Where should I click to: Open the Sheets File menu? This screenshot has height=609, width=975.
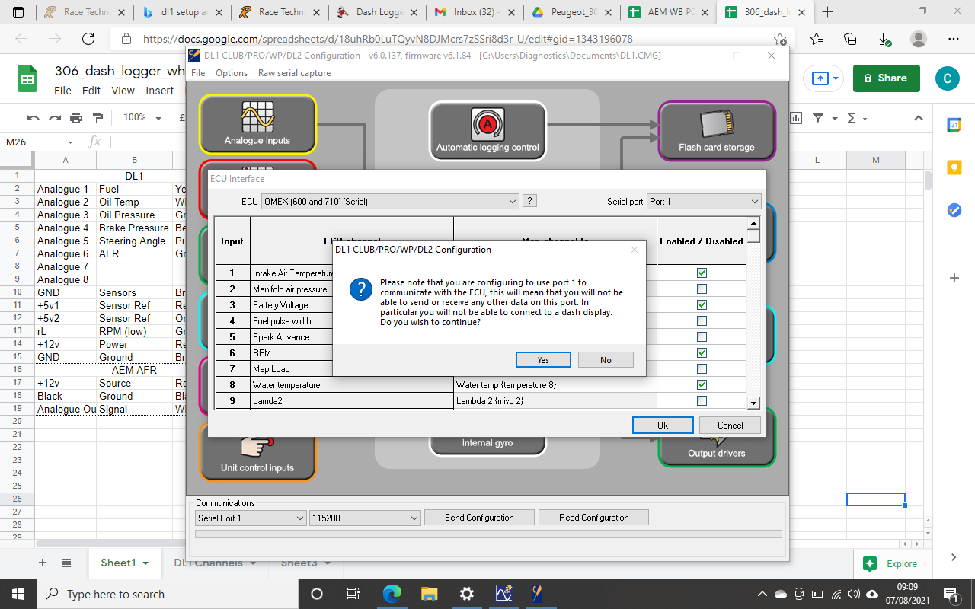pyautogui.click(x=62, y=91)
